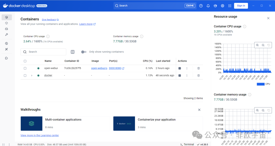The image size is (275, 146).
Task: Delete the open-webui container
Action: tap(199, 68)
